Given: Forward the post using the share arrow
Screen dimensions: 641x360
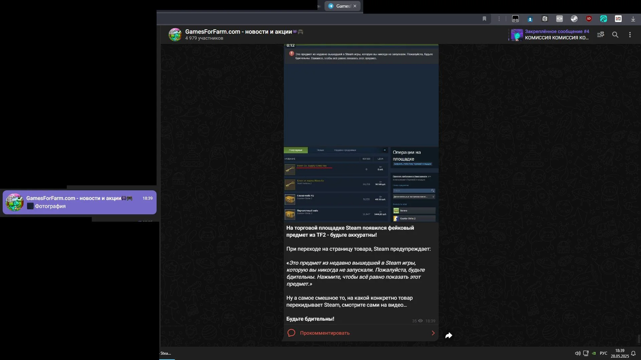Looking at the screenshot, I should [x=449, y=336].
